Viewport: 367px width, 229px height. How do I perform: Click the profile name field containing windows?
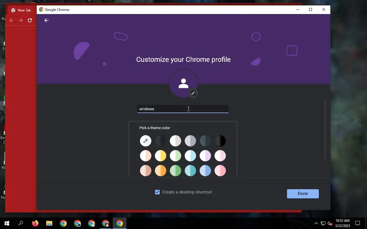pos(183,109)
